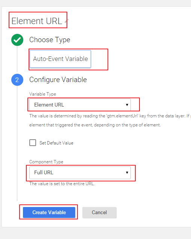191x239 pixels.
Task: Click the Cancel button
Action: click(x=99, y=212)
